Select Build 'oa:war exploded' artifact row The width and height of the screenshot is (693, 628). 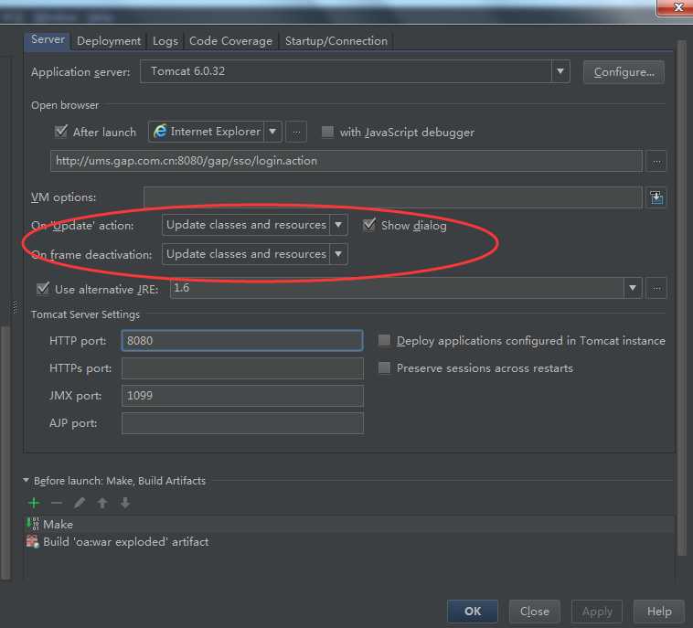(x=349, y=542)
